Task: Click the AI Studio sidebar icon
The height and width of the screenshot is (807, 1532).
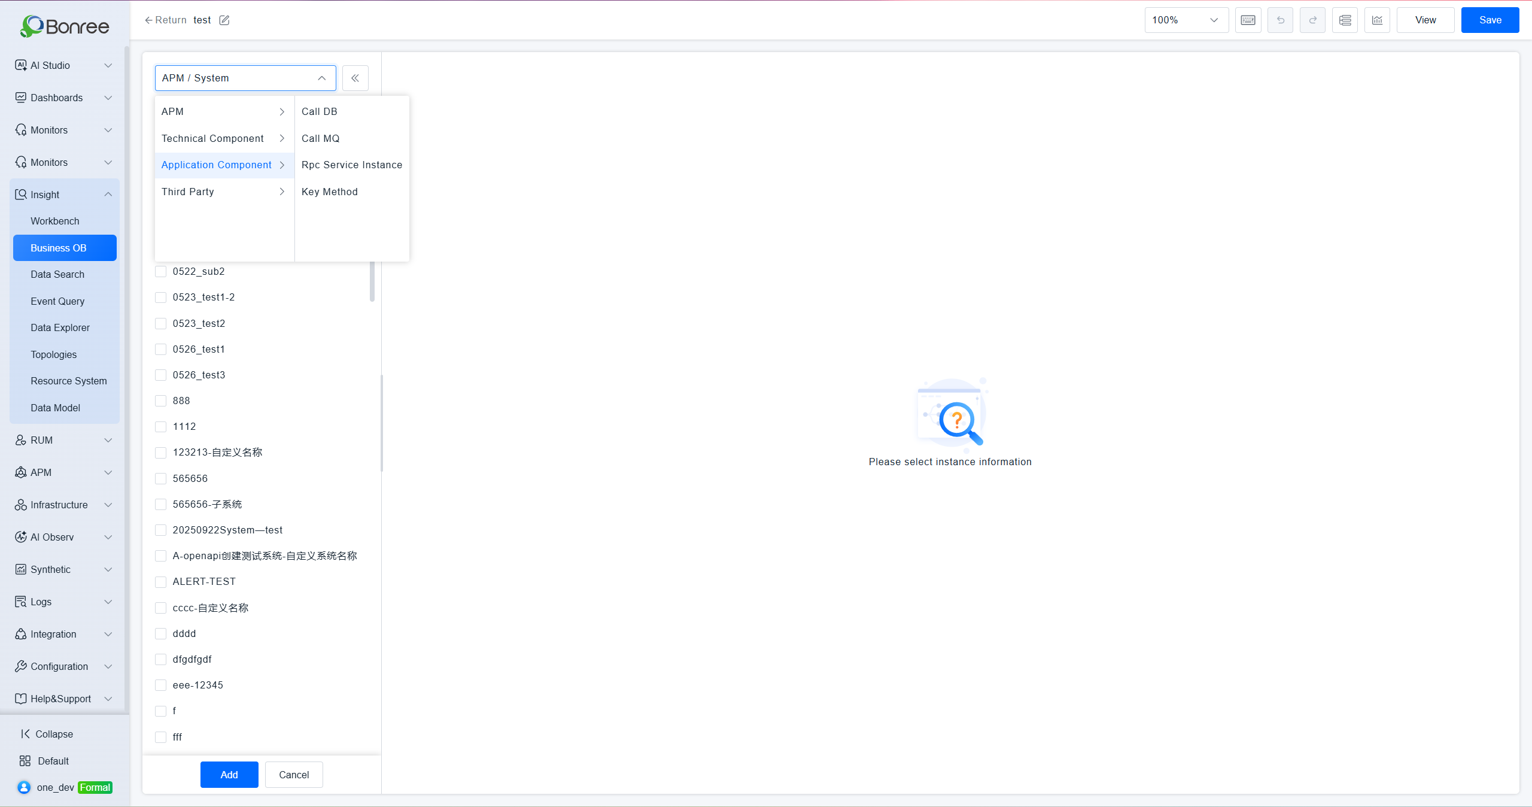Action: (21, 65)
